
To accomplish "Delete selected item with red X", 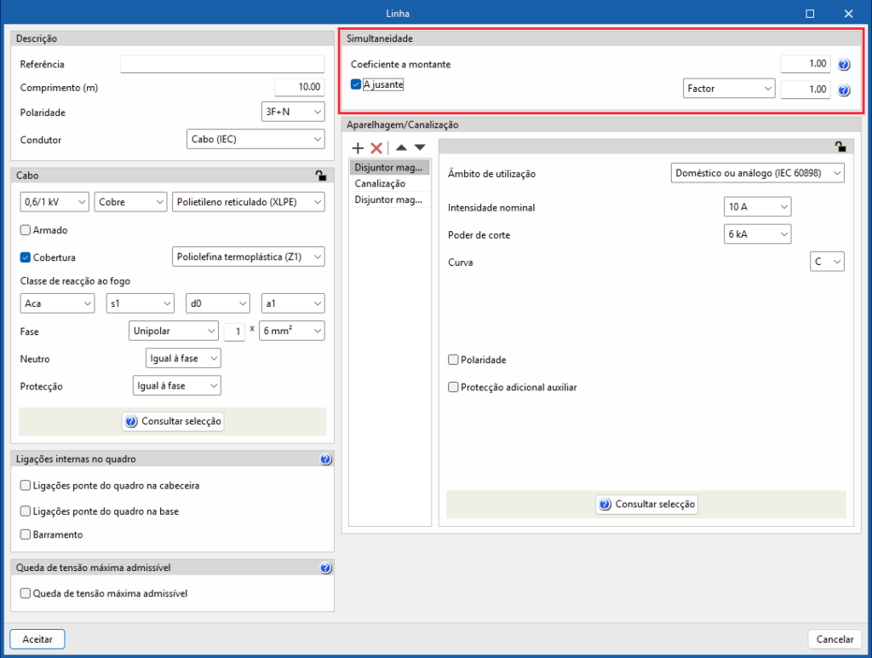I will (x=376, y=148).
